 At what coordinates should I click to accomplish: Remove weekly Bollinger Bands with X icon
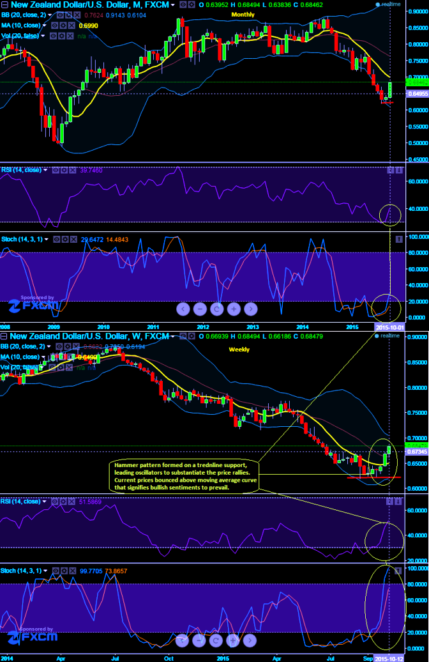[x=77, y=346]
